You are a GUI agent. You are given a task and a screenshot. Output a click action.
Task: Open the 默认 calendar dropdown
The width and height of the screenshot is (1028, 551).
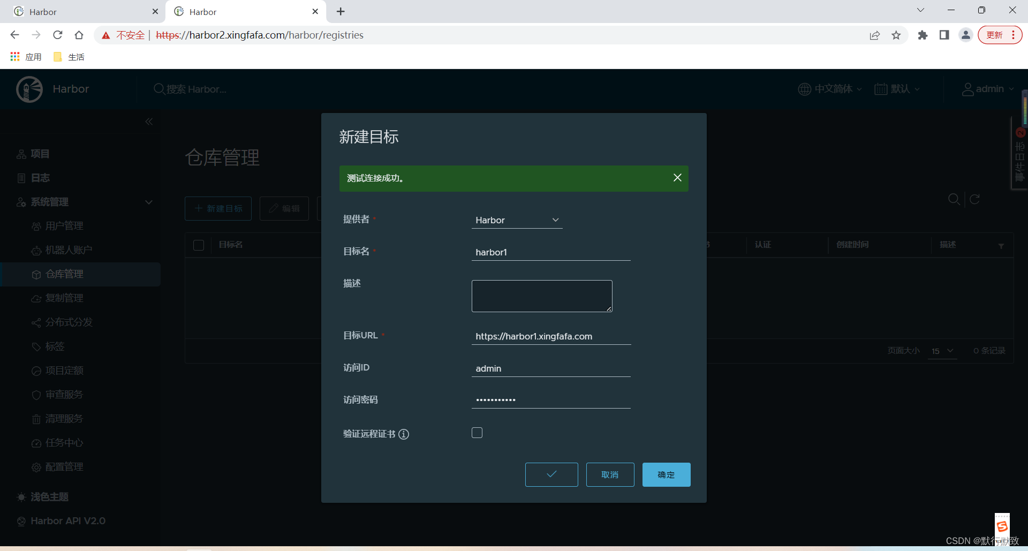pos(897,89)
